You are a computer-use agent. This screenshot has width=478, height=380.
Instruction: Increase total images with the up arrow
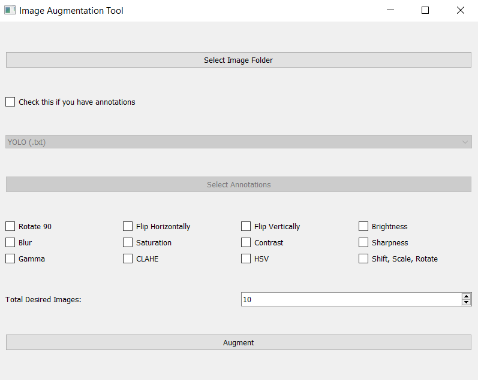coord(467,296)
